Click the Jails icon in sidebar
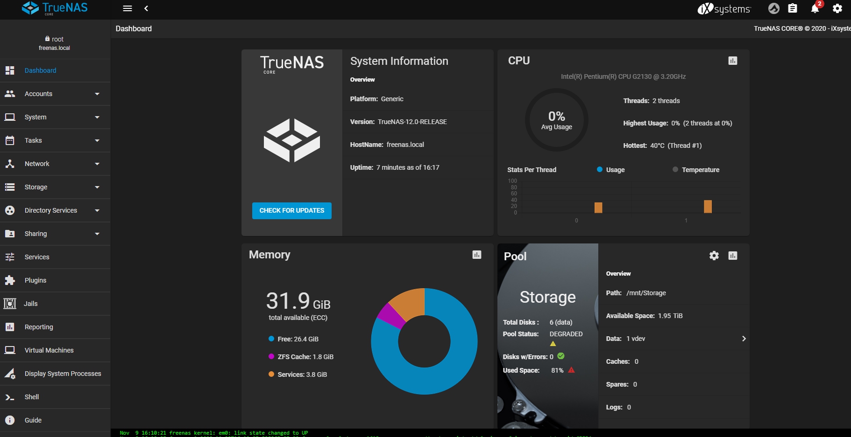The image size is (851, 437). 10,304
